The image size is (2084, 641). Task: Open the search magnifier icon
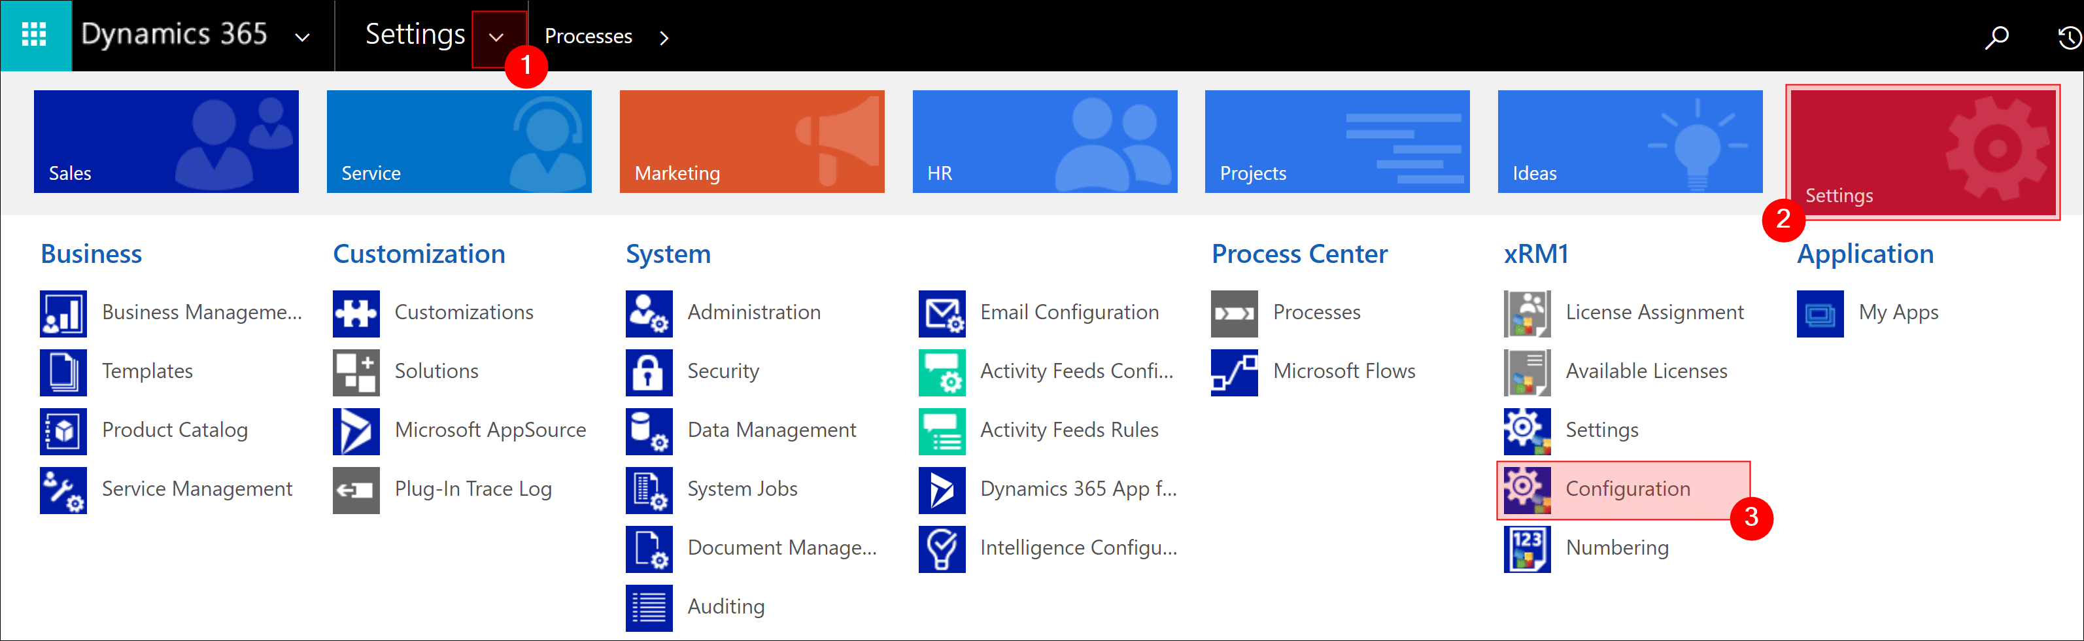point(1996,37)
